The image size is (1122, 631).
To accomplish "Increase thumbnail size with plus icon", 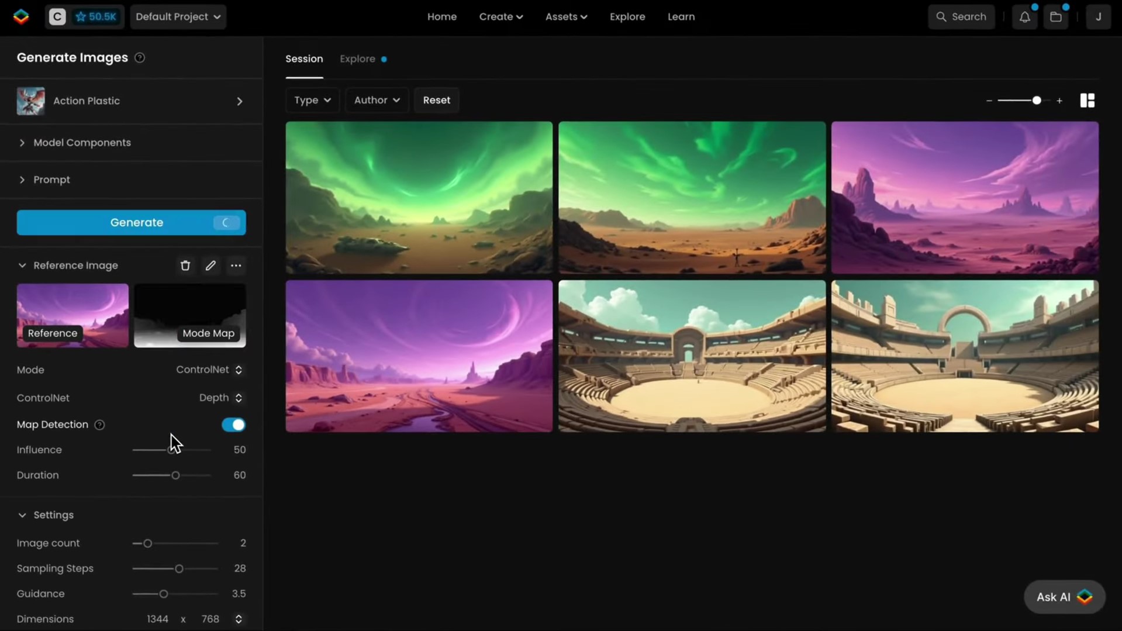I will [1059, 101].
